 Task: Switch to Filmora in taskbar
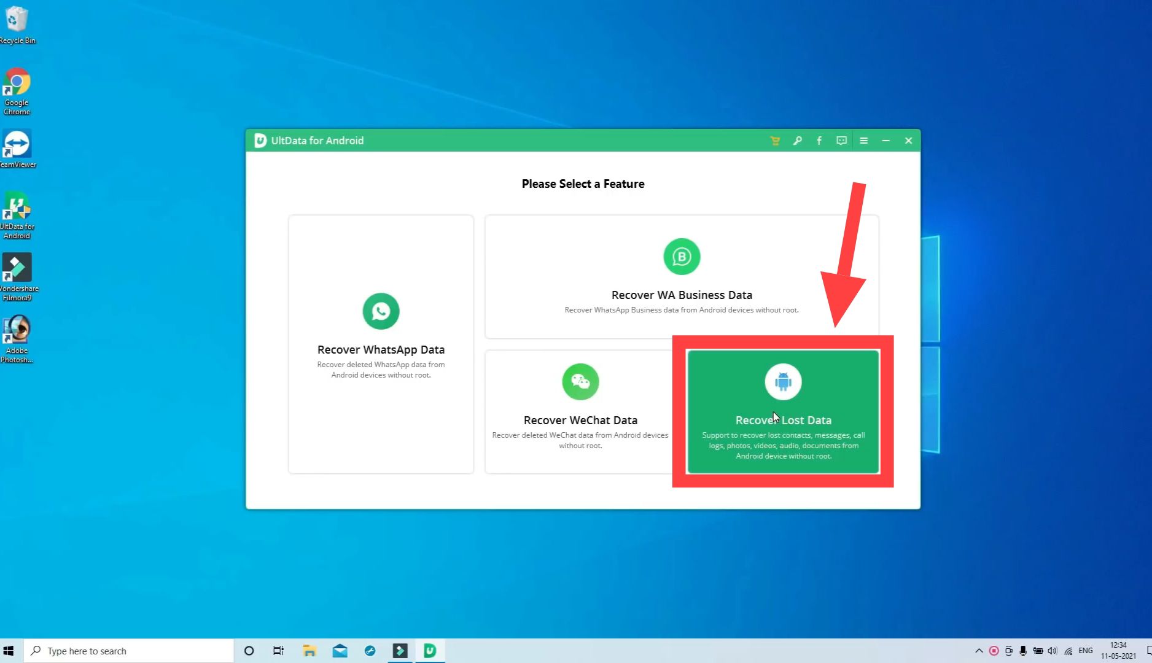click(x=400, y=651)
